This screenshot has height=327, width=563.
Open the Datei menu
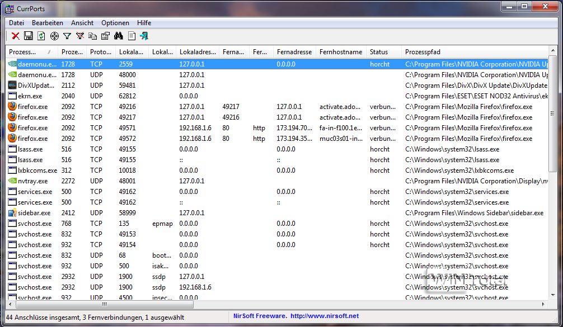click(x=16, y=23)
